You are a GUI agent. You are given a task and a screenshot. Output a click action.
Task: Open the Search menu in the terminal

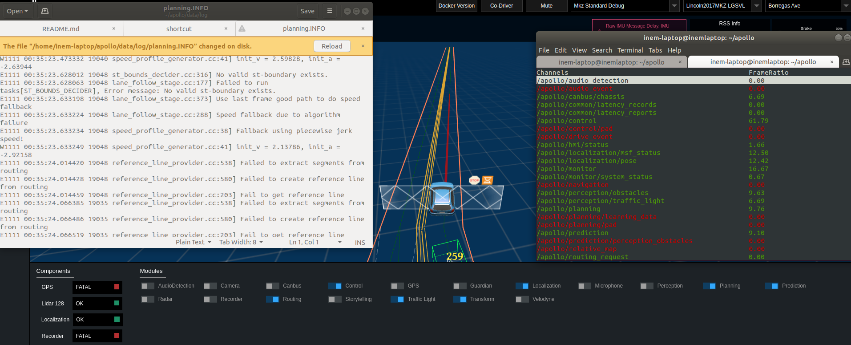pyautogui.click(x=602, y=50)
